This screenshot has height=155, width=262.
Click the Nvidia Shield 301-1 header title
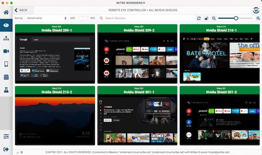coord(139,92)
